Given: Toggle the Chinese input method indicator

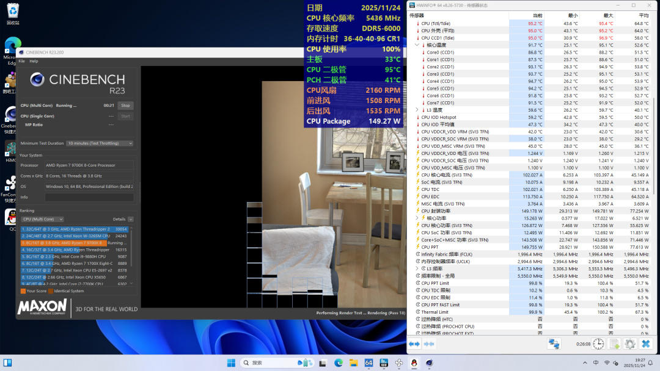Looking at the screenshot, I should [596, 362].
